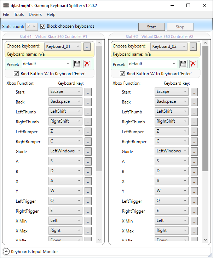Detect key button for RightBumper in Slot #2
Screen dimensions: 213x258
(x=194, y=141)
